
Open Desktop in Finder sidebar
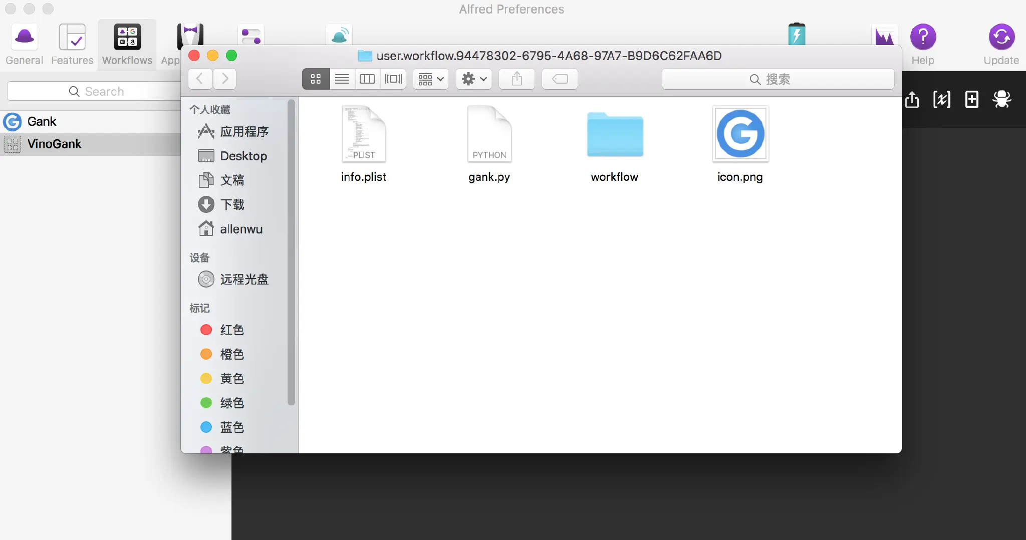coord(233,156)
